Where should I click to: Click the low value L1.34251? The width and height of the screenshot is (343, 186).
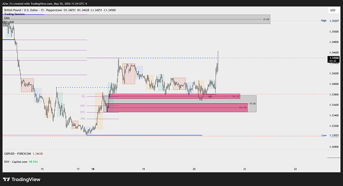96,10
